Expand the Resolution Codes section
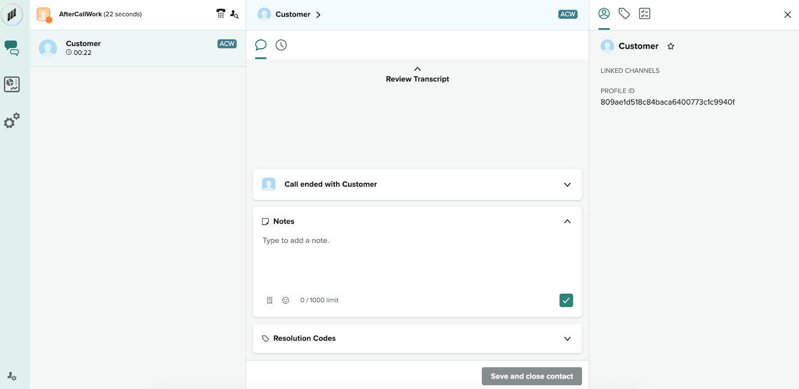799x389 pixels. (x=567, y=339)
